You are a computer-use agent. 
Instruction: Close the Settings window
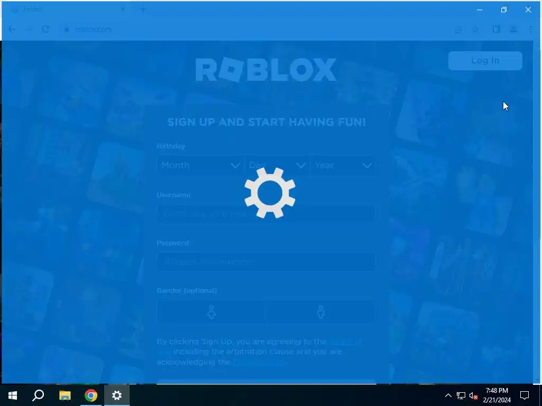pyautogui.click(x=528, y=10)
